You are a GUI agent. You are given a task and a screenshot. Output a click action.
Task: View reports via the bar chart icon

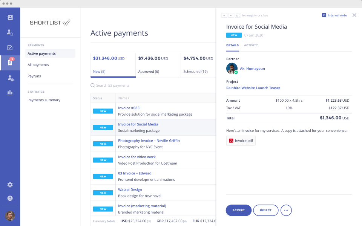pyautogui.click(x=10, y=92)
